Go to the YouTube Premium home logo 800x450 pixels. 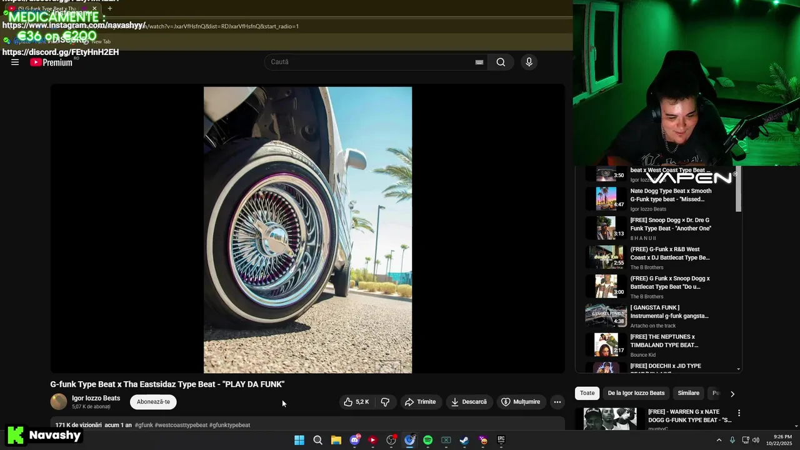[51, 62]
